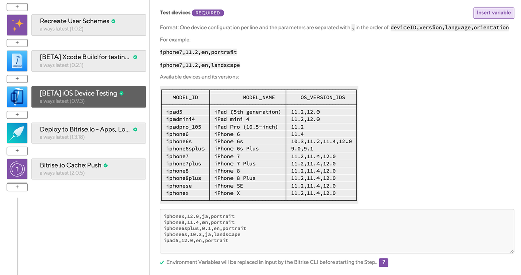
Task: Click the iPad Pro (10.5-inch) model name
Action: [246, 127]
